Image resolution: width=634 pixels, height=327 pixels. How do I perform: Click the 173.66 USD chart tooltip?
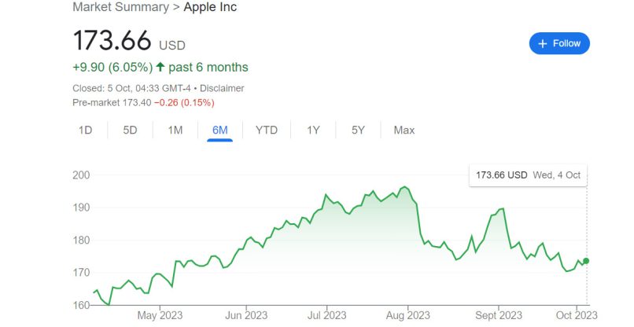(528, 175)
